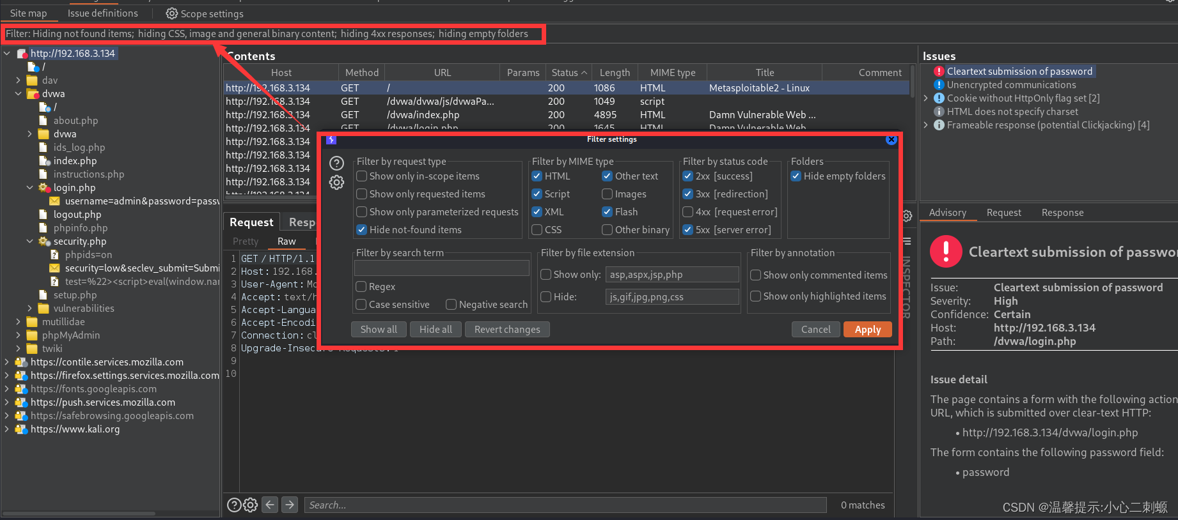
Task: Collapse the dvwa folder node
Action: point(19,94)
